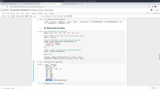This screenshot has height=90, width=160.
Task: Cut selected cells with the scissors icon
Action: [8, 16]
